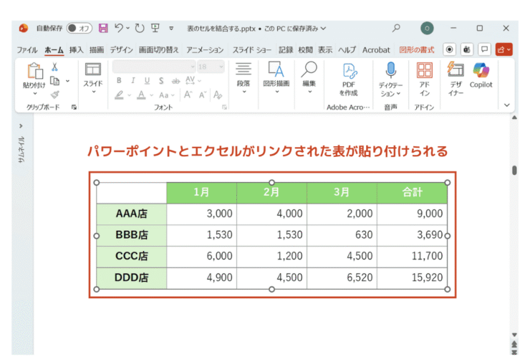This screenshot has height=362, width=530.
Task: Click the clear formatting icon
Action: (218, 95)
